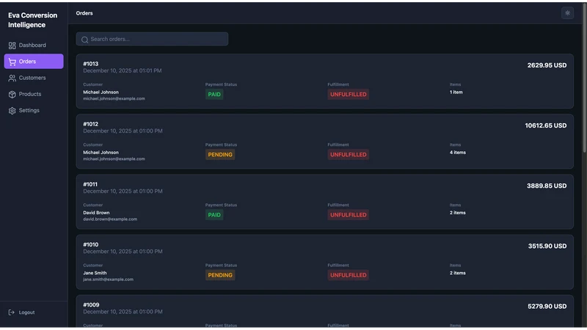
Task: Click the Settings gear icon
Action: [12, 111]
